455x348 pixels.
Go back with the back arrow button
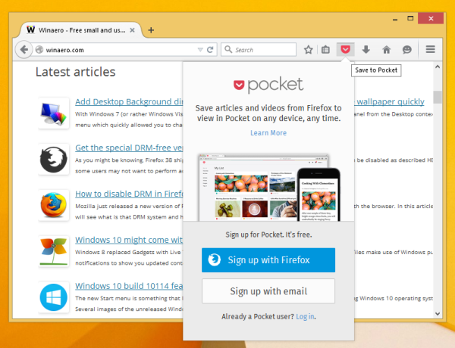(x=24, y=49)
